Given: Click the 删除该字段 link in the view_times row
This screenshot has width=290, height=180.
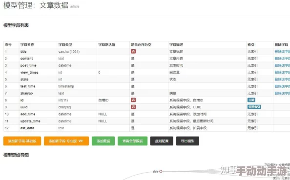Looking at the screenshot, I should coord(282,73).
